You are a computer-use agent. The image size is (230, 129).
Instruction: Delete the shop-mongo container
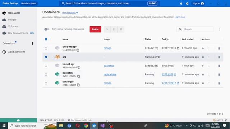pyautogui.click(x=219, y=48)
